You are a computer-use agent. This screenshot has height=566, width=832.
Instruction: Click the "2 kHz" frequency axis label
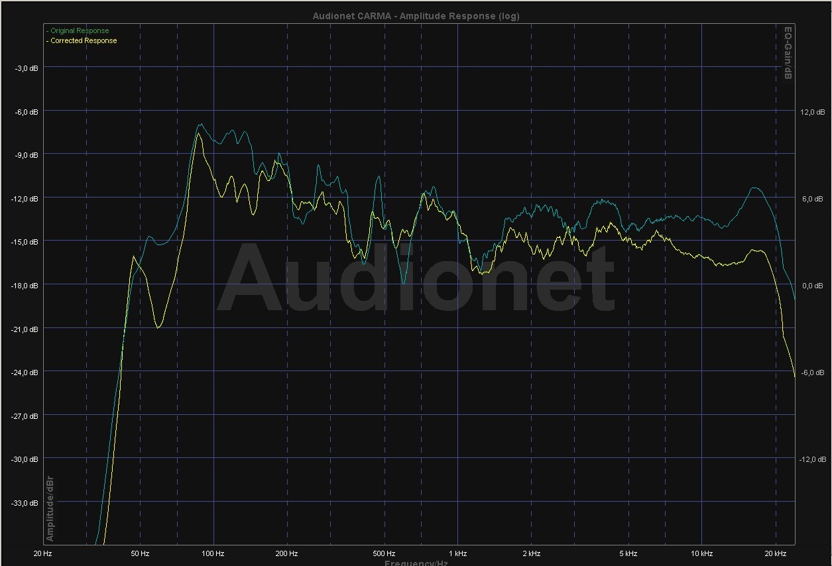(x=531, y=553)
